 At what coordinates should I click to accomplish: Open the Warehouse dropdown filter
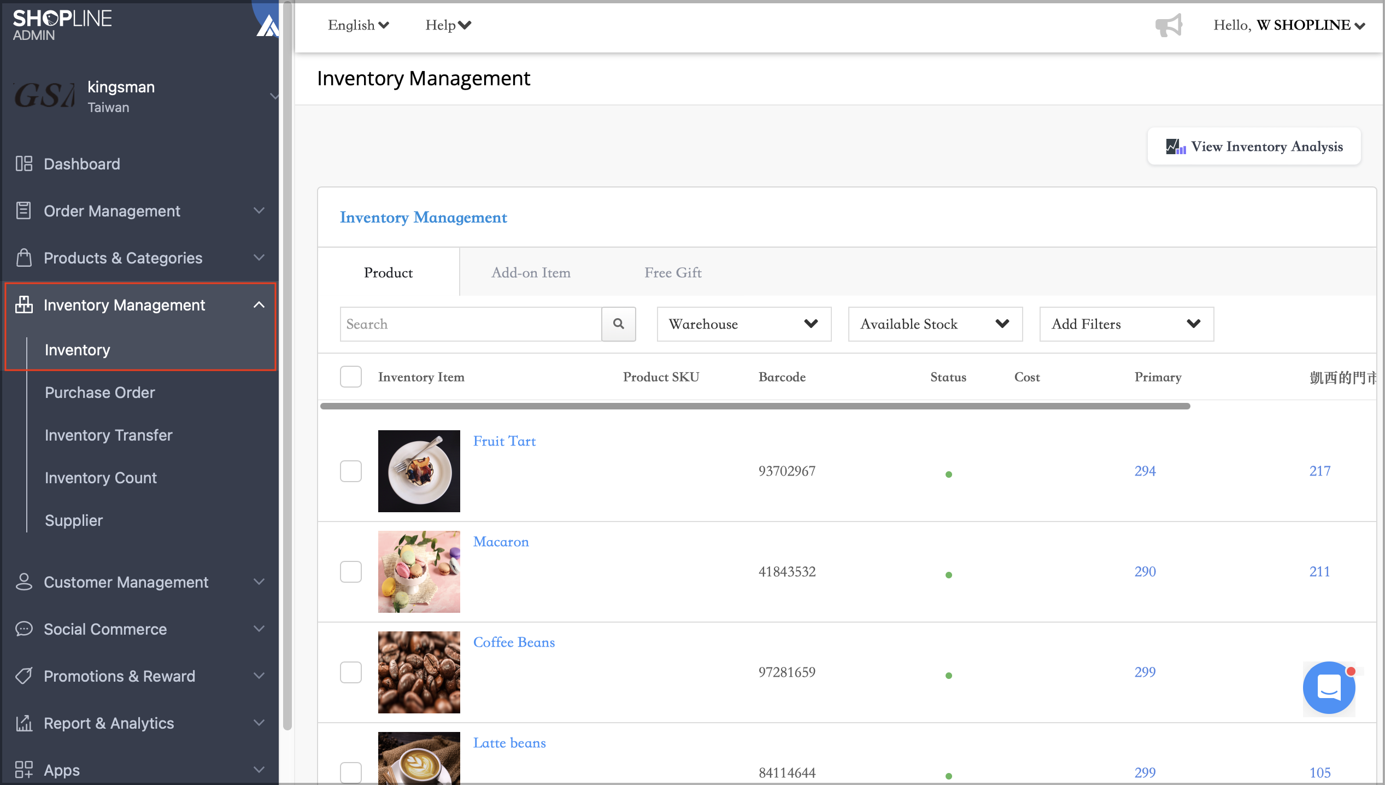[743, 324]
